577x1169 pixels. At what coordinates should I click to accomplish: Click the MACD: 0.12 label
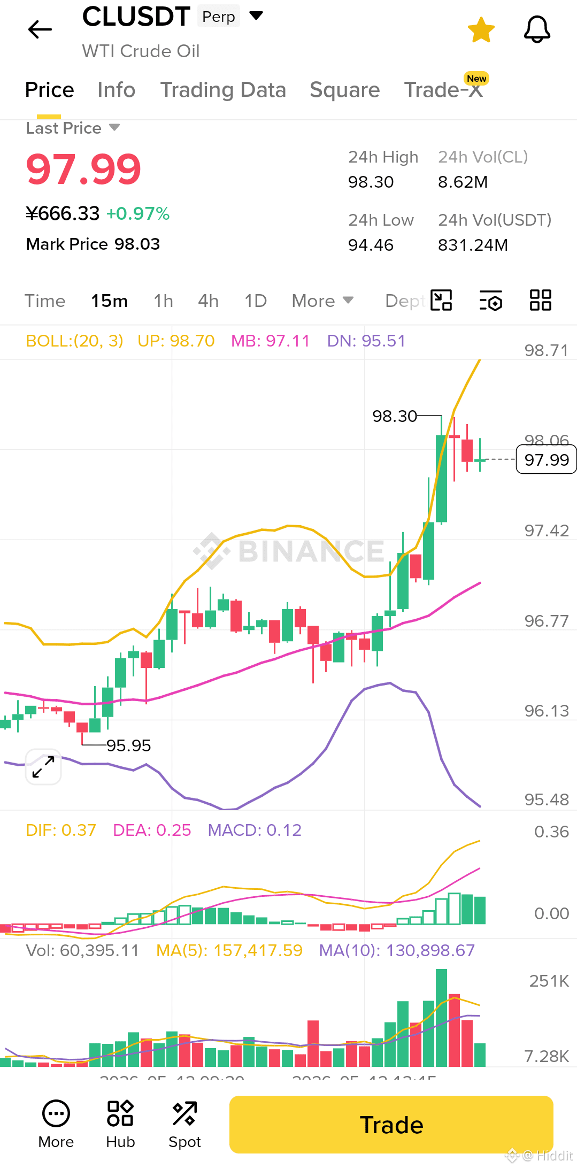(255, 830)
